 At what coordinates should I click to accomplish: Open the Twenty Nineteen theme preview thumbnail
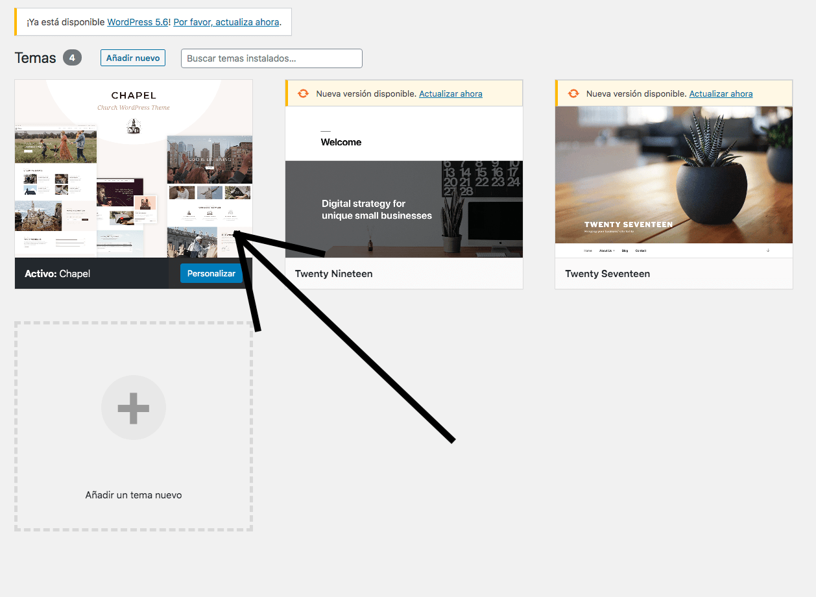click(x=404, y=182)
